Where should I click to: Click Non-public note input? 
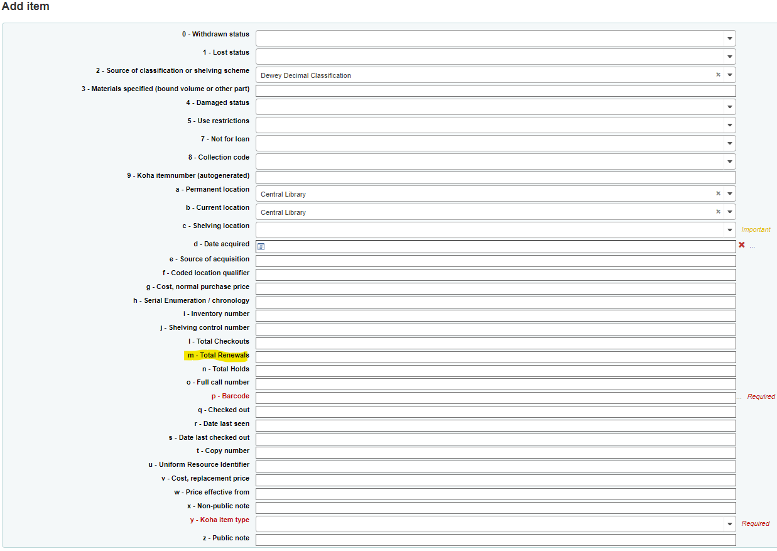tap(496, 508)
